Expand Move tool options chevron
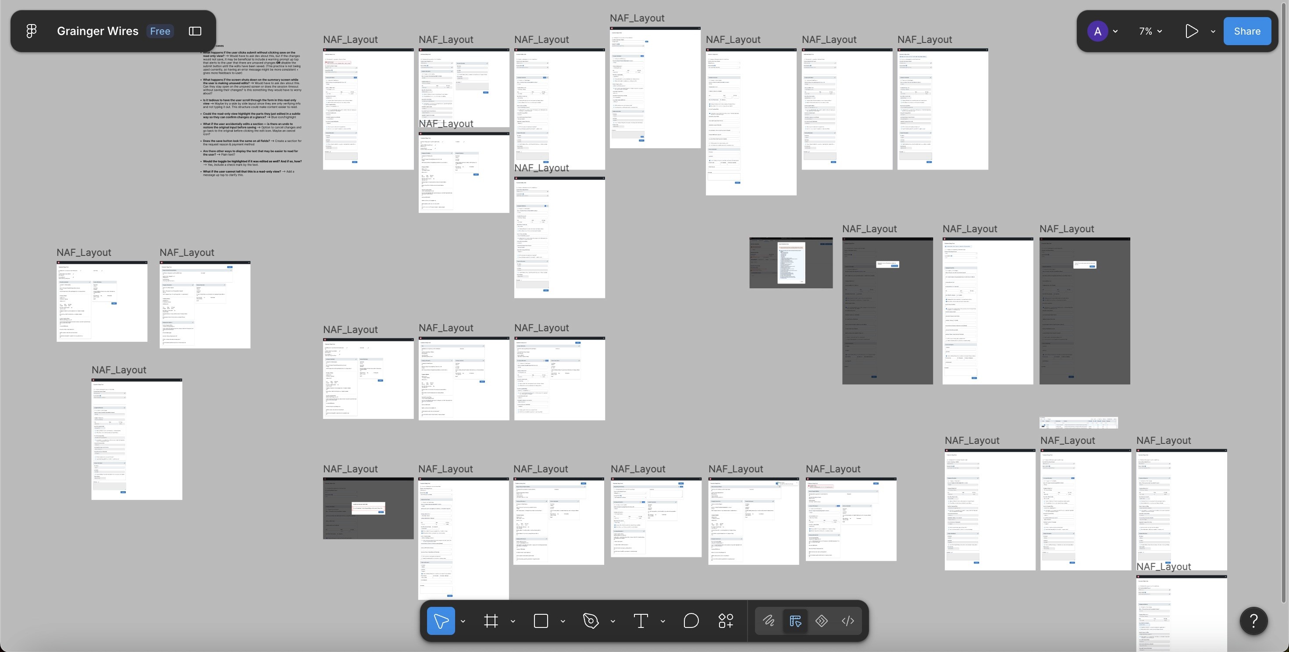 [x=463, y=621]
